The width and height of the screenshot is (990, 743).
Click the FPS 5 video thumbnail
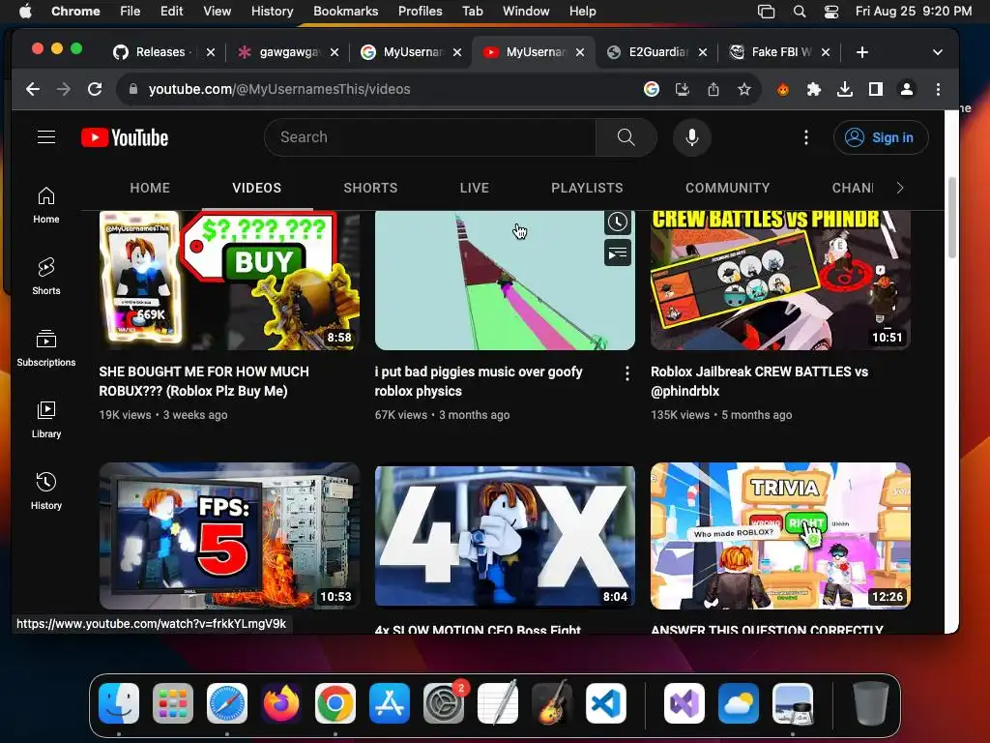coord(229,536)
